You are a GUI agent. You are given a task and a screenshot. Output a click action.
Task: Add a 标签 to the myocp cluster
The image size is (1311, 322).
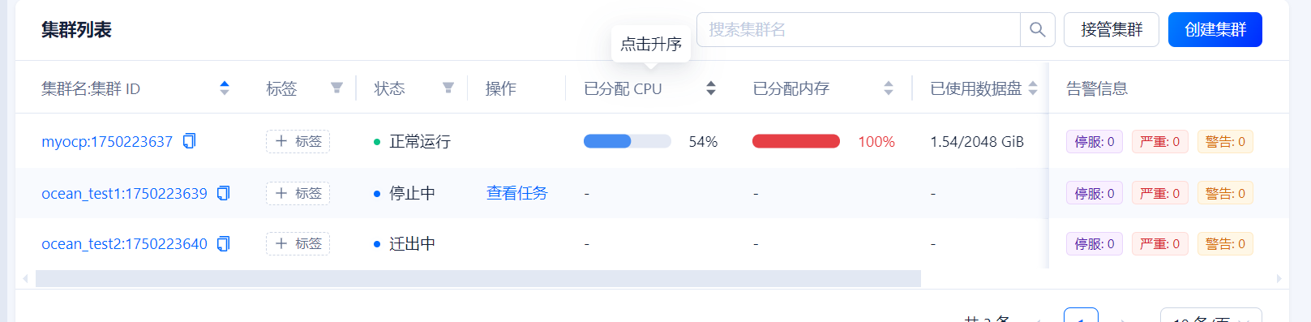(x=298, y=141)
